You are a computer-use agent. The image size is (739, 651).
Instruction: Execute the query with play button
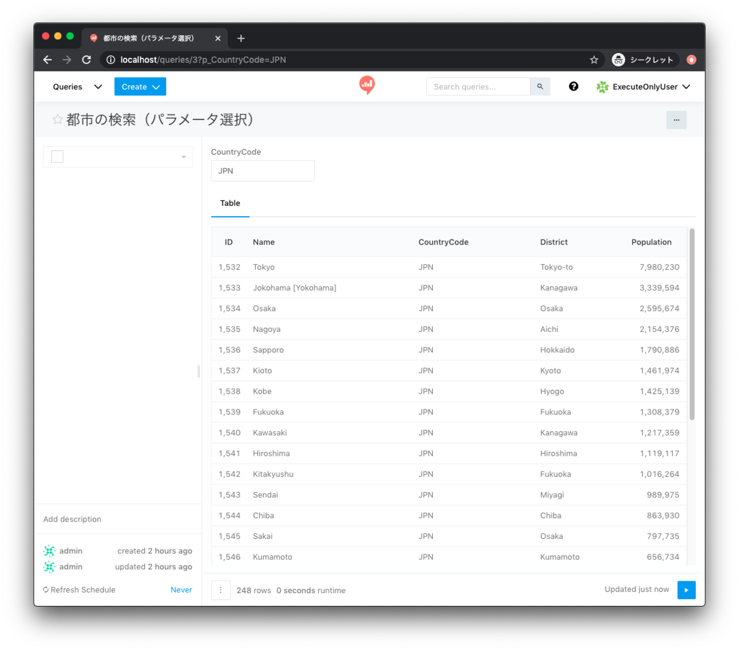[x=687, y=590]
